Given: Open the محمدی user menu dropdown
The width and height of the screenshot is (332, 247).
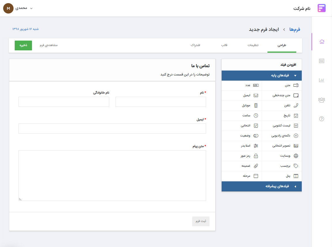Looking at the screenshot, I should [24, 8].
